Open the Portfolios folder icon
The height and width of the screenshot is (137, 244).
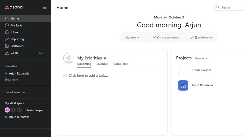coord(7,46)
